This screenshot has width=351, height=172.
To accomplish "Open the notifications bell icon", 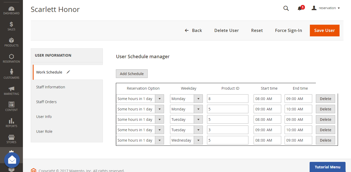I will click(x=300, y=8).
